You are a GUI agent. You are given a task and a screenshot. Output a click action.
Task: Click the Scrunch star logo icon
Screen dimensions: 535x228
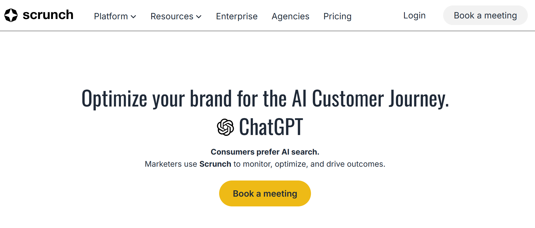[10, 15]
